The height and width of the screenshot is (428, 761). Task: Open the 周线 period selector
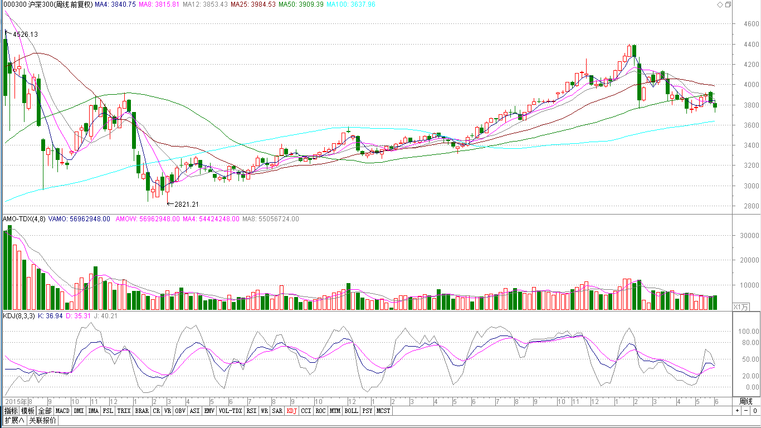click(x=746, y=401)
